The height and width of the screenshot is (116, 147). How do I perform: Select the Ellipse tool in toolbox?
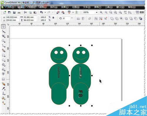4,60
